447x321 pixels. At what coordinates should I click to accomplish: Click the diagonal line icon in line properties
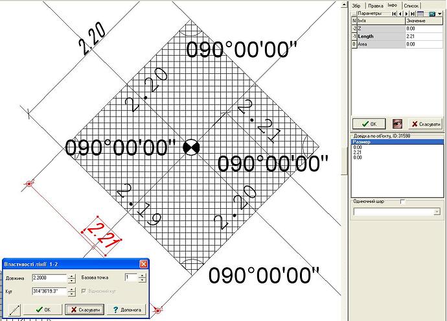(x=14, y=310)
